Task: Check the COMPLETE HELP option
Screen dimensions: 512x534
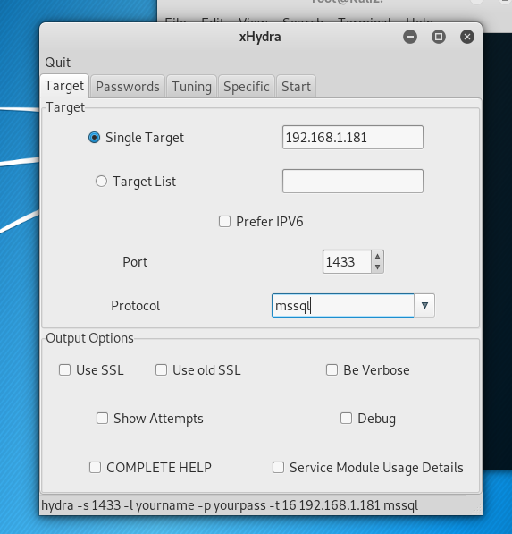Action: (95, 467)
